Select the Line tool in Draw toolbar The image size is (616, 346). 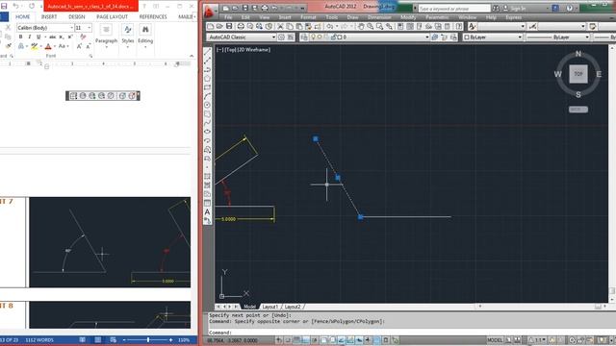(208, 51)
